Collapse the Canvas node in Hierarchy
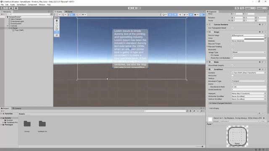Image resolution: width=269 pixels, height=151 pixels. [x=8, y=26]
